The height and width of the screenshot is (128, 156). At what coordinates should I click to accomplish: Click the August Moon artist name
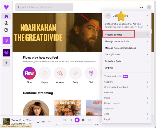click(x=18, y=124)
